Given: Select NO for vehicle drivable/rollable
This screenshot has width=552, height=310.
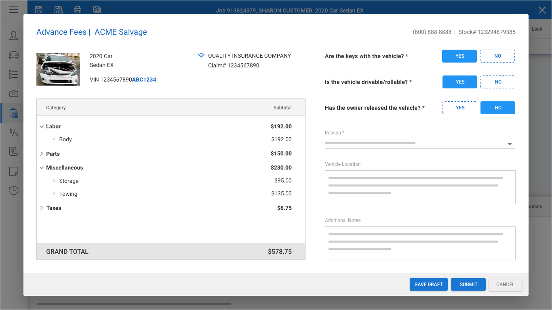Looking at the screenshot, I should [x=498, y=82].
